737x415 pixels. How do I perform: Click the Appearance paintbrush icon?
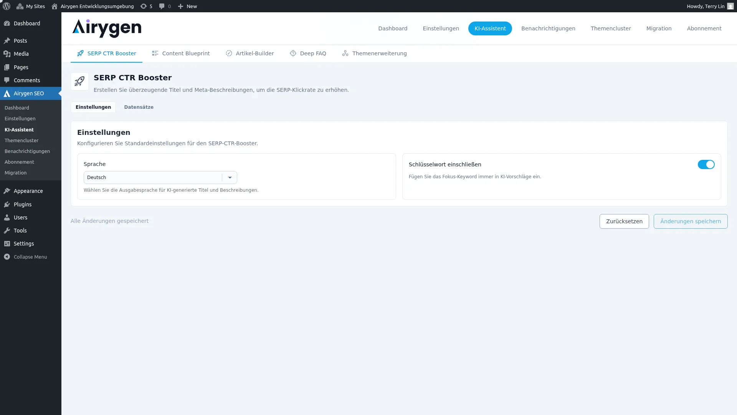click(x=7, y=191)
